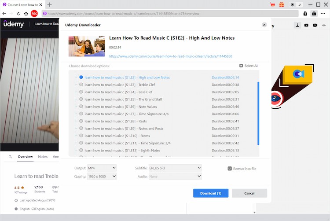The image size is (330, 221).
Task: Click the Download (1) button
Action: 211,193
